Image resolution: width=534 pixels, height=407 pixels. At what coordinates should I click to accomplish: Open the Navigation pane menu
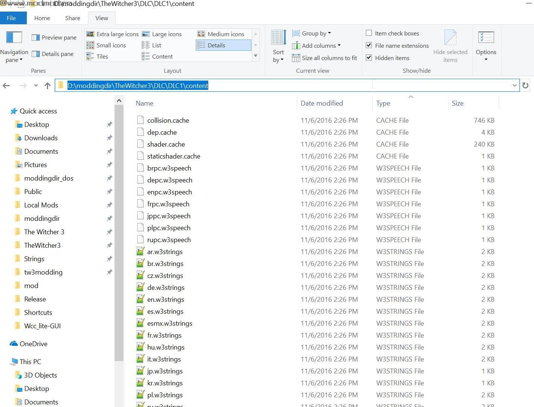click(x=14, y=47)
